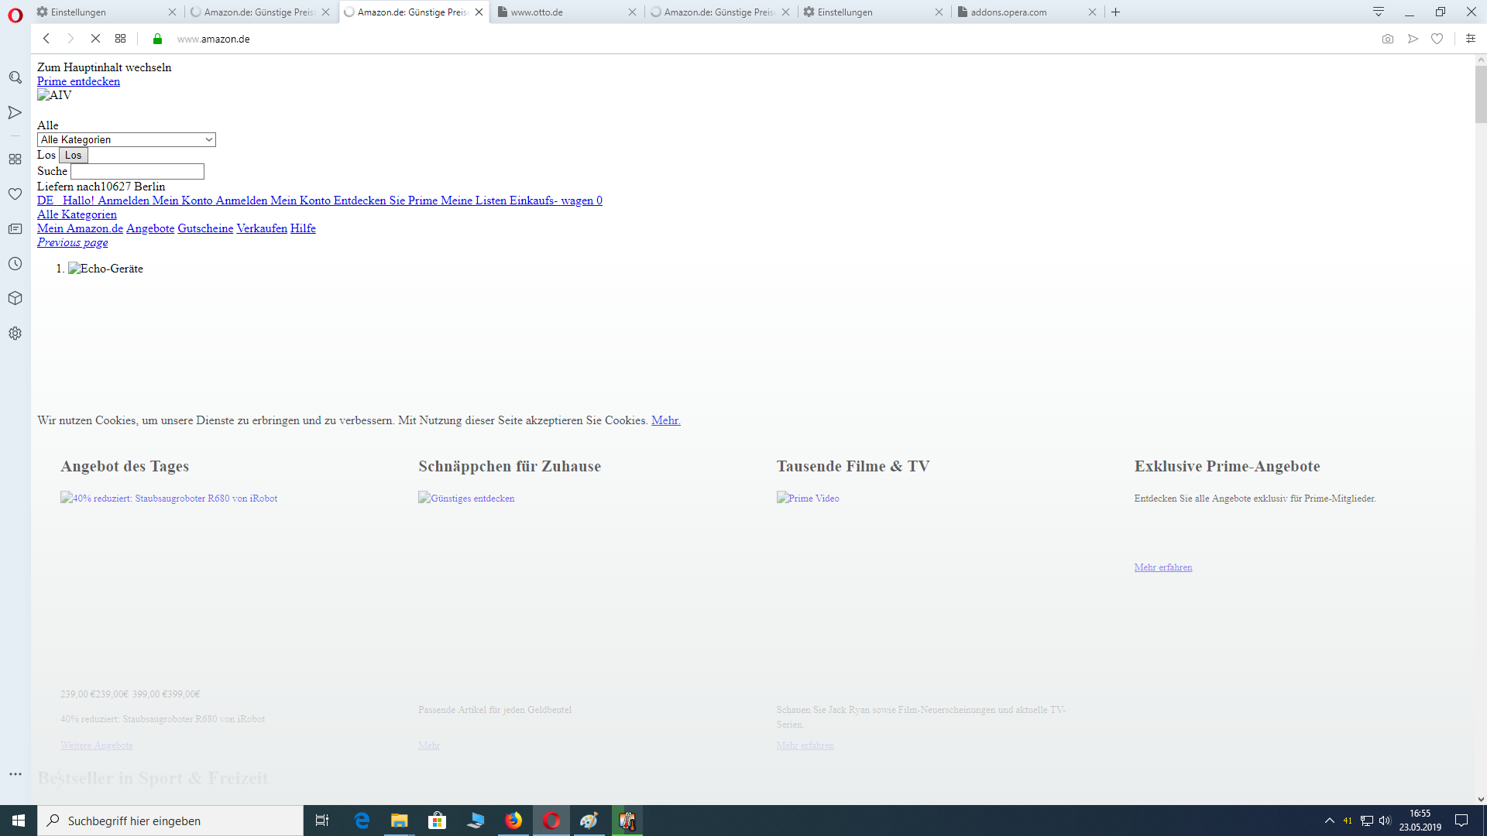Open the Staubsaugroboter R680 image link

point(169,499)
